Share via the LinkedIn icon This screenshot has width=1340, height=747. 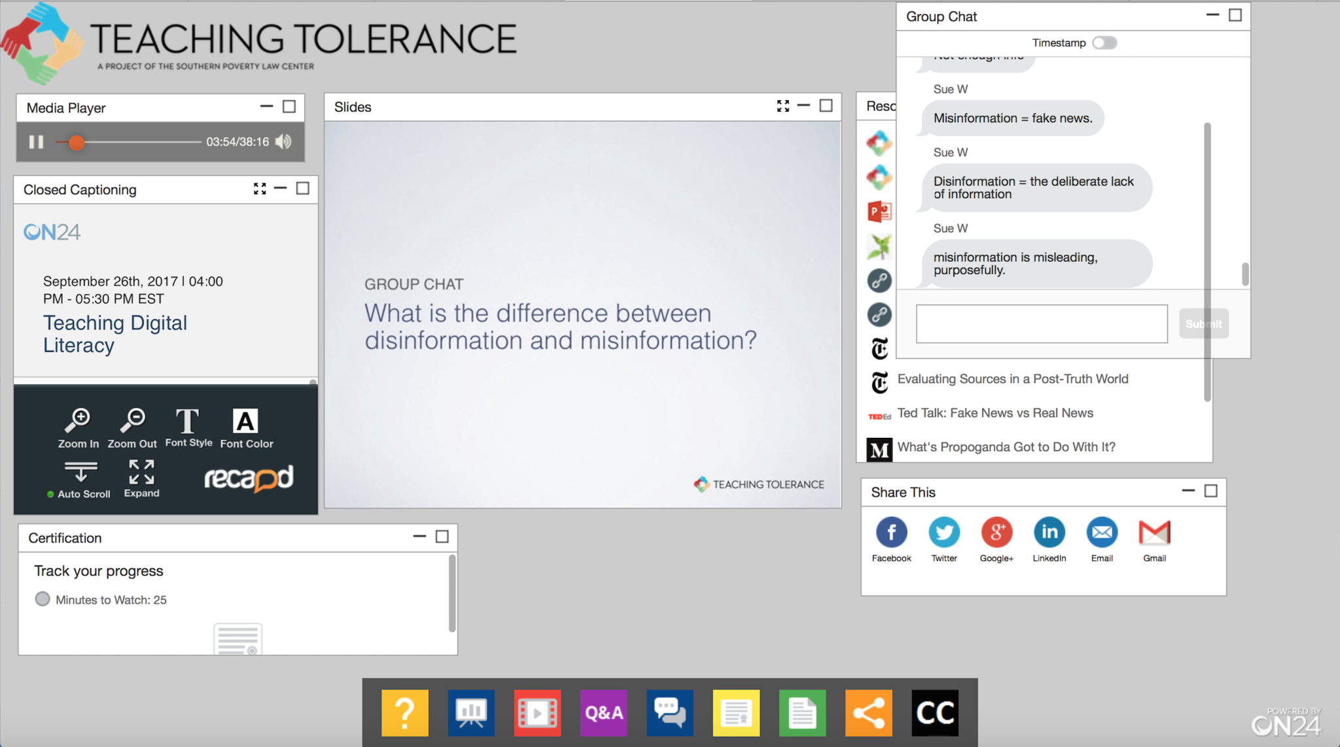coord(1049,533)
